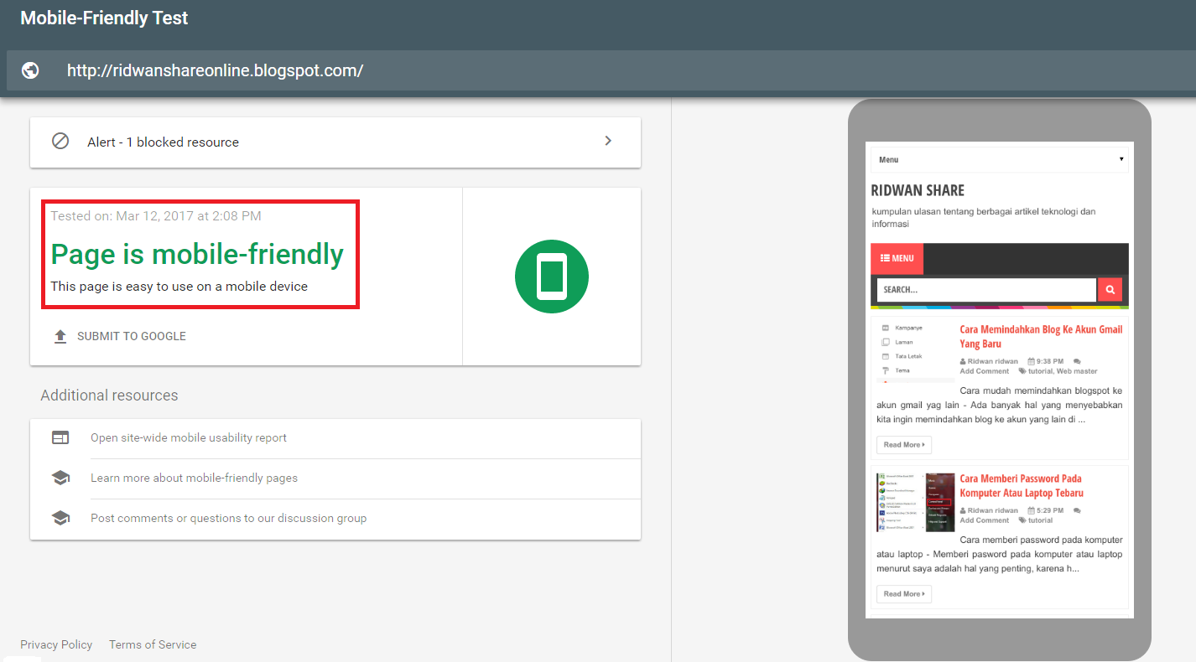Click the graduation cap icon for discussion group
1196x662 pixels.
tap(60, 518)
